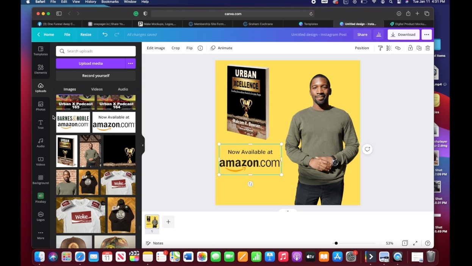Screen dimensions: 472x266
Task: Open the Templates panel in sidebar
Action: 41,51
